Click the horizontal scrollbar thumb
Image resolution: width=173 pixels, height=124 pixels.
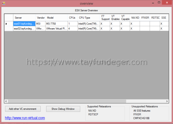(x=67, y=101)
